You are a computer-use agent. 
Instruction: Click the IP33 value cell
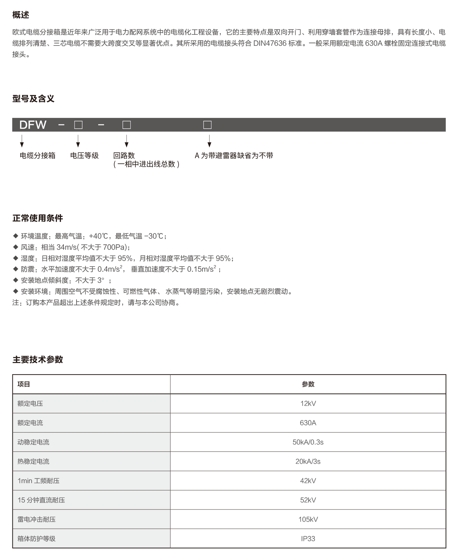(x=308, y=539)
